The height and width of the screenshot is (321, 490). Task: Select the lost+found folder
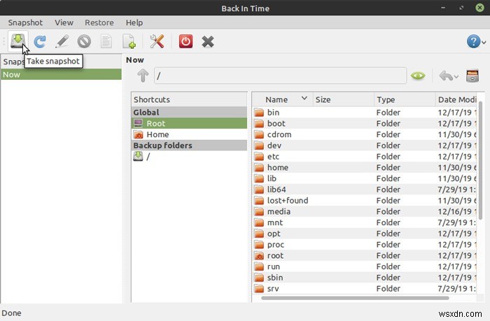point(365,201)
